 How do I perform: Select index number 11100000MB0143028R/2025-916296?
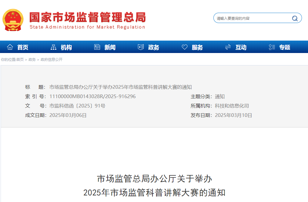tap(92, 96)
